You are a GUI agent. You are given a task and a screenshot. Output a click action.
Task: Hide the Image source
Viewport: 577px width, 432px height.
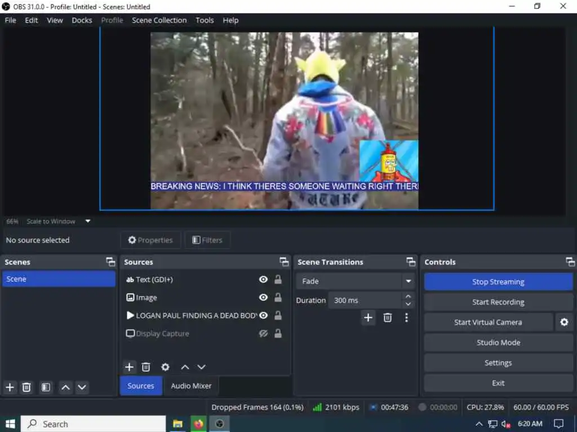tap(264, 297)
